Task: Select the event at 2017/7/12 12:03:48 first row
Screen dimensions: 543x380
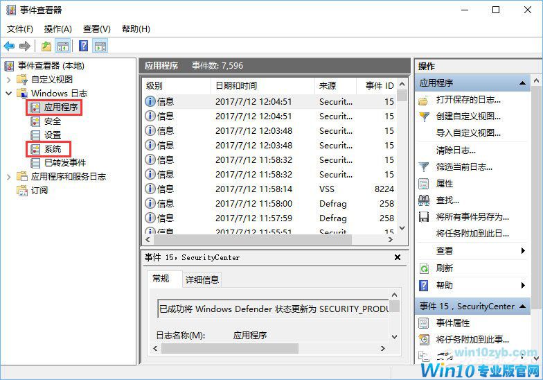Action: tap(270, 130)
